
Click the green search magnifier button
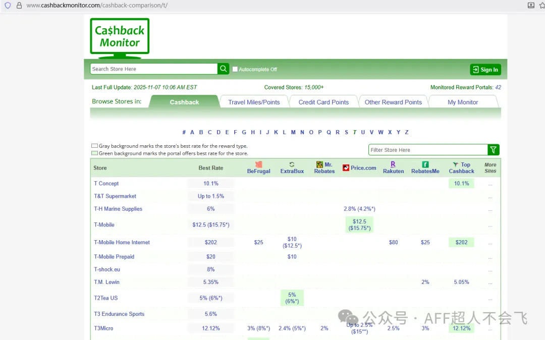[224, 69]
